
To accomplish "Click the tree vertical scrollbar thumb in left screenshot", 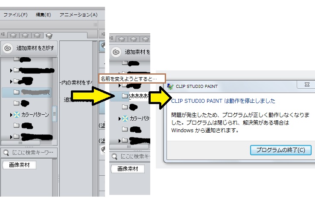I will pos(55,114).
